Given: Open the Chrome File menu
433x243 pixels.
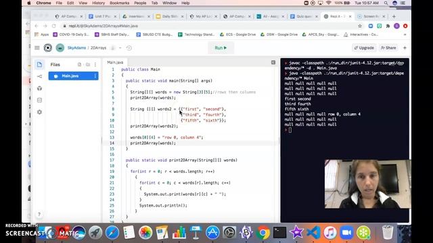Looking at the screenshot, I should coord(59,3).
